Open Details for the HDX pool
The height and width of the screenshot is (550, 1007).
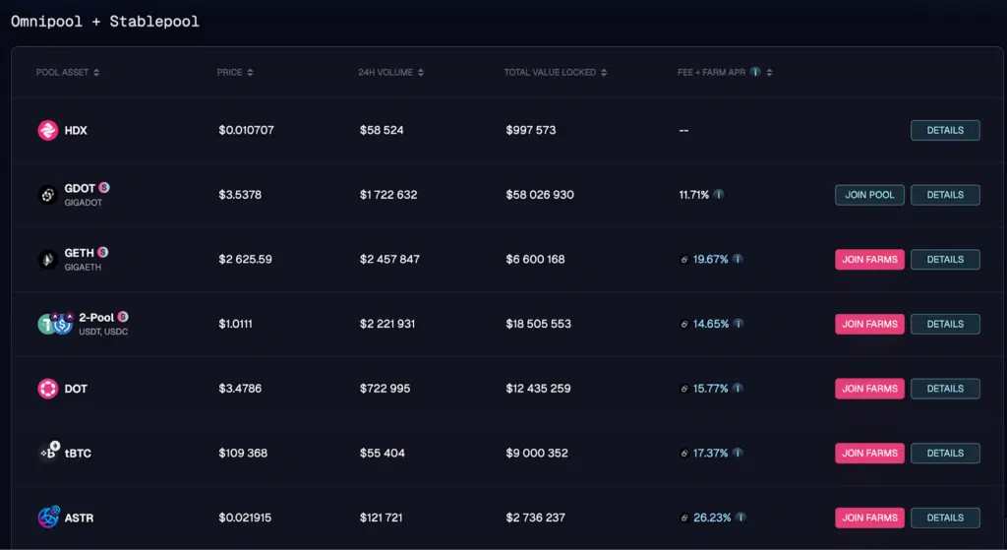pos(945,130)
